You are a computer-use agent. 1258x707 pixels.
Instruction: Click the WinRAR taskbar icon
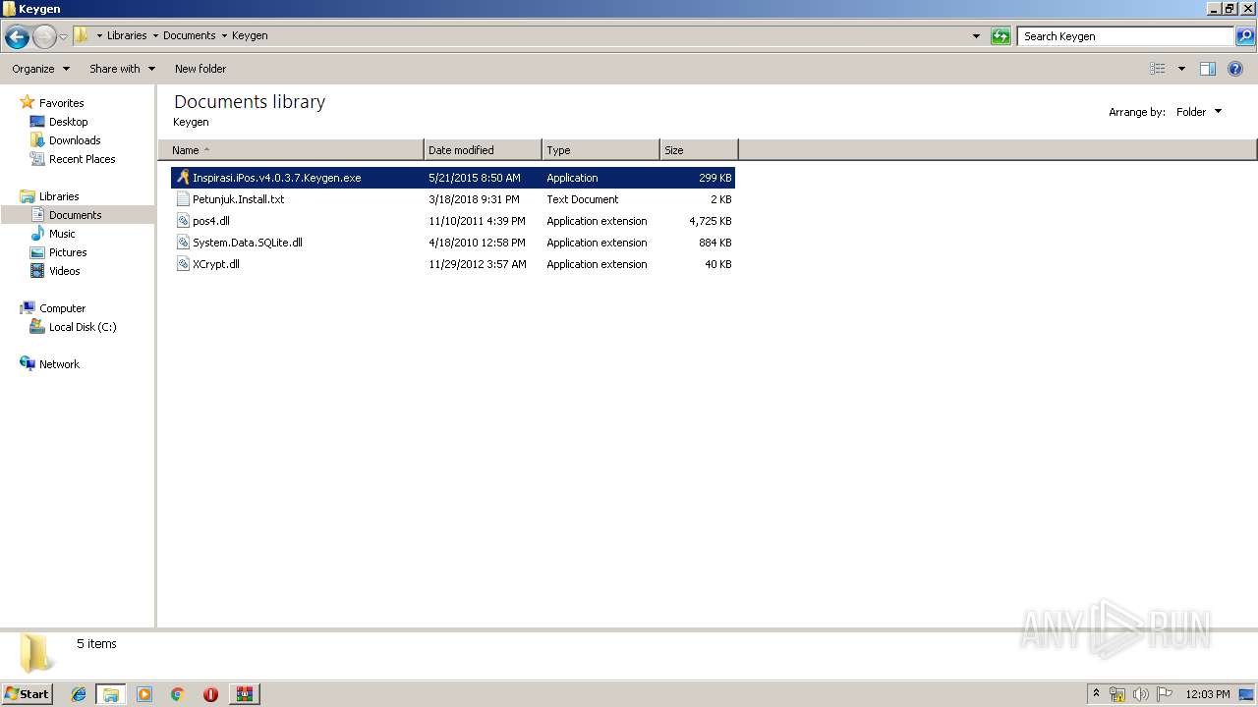coord(244,694)
